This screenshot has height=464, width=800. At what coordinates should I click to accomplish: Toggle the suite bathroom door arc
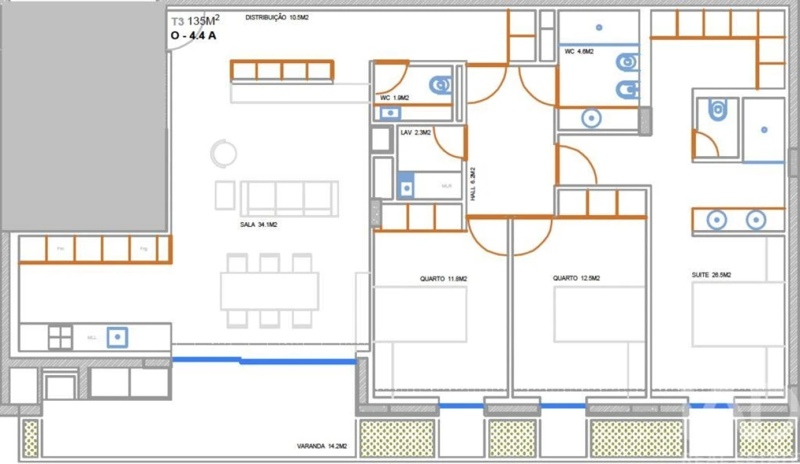click(708, 142)
